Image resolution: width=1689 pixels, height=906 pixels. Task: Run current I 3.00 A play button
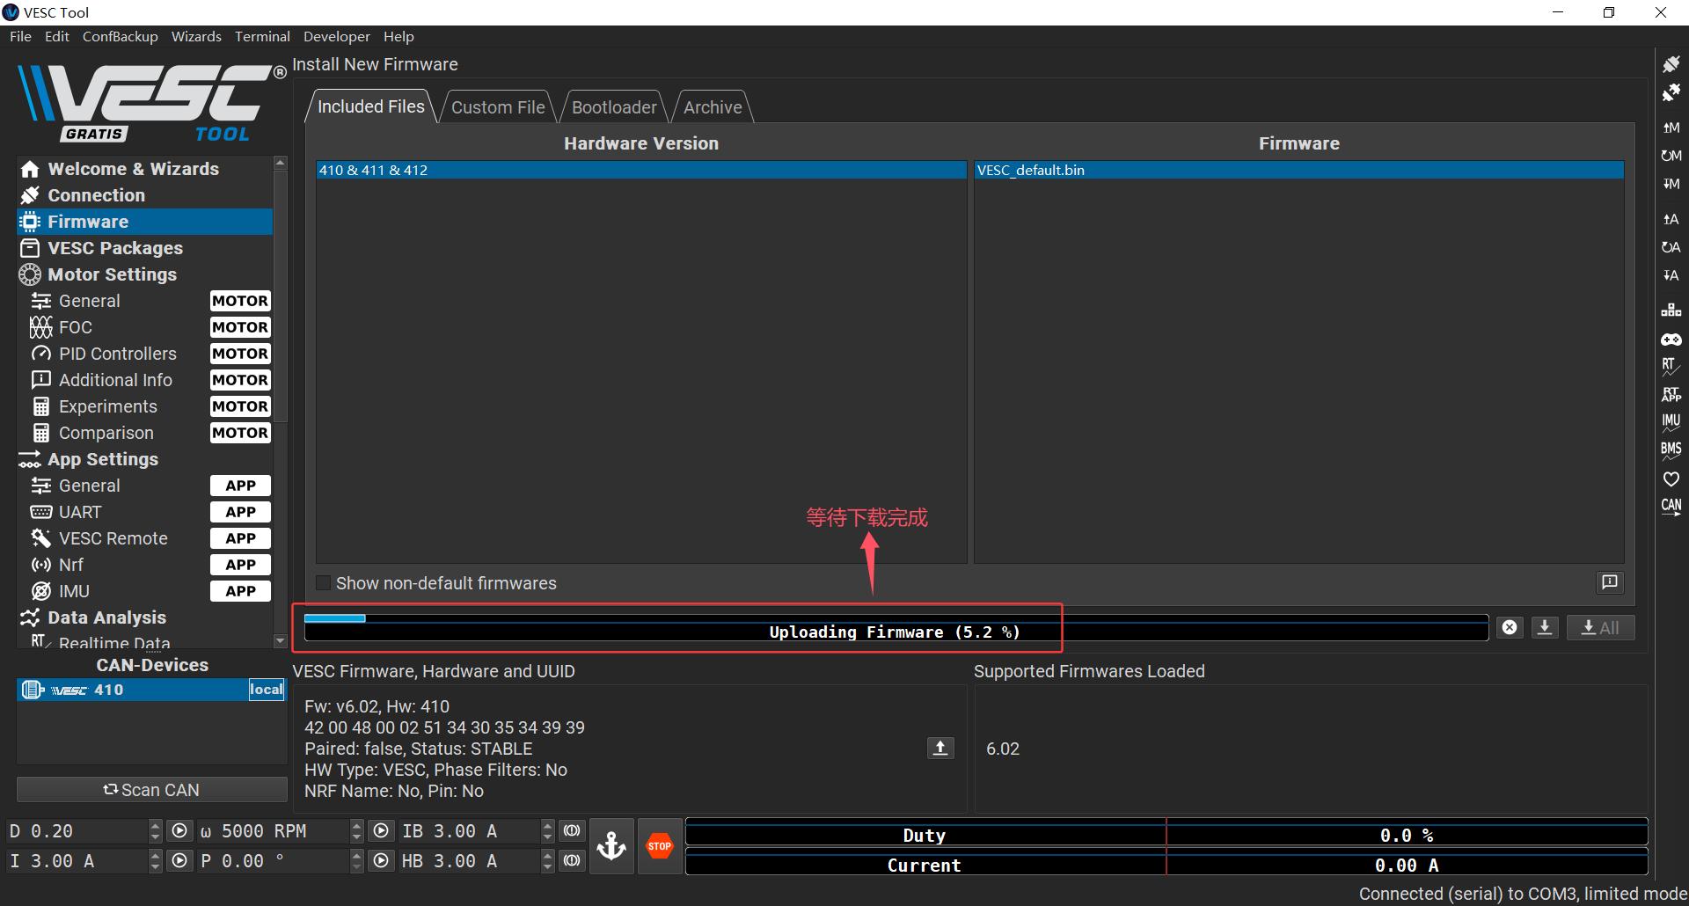(179, 861)
